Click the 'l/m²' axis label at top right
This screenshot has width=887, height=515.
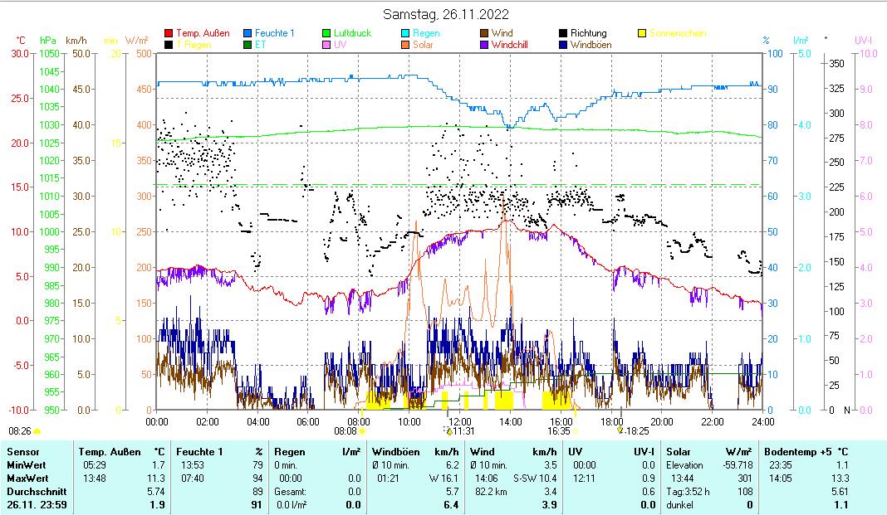pyautogui.click(x=801, y=41)
